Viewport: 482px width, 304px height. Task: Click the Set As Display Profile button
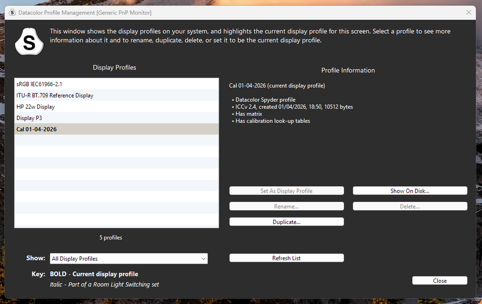287,191
